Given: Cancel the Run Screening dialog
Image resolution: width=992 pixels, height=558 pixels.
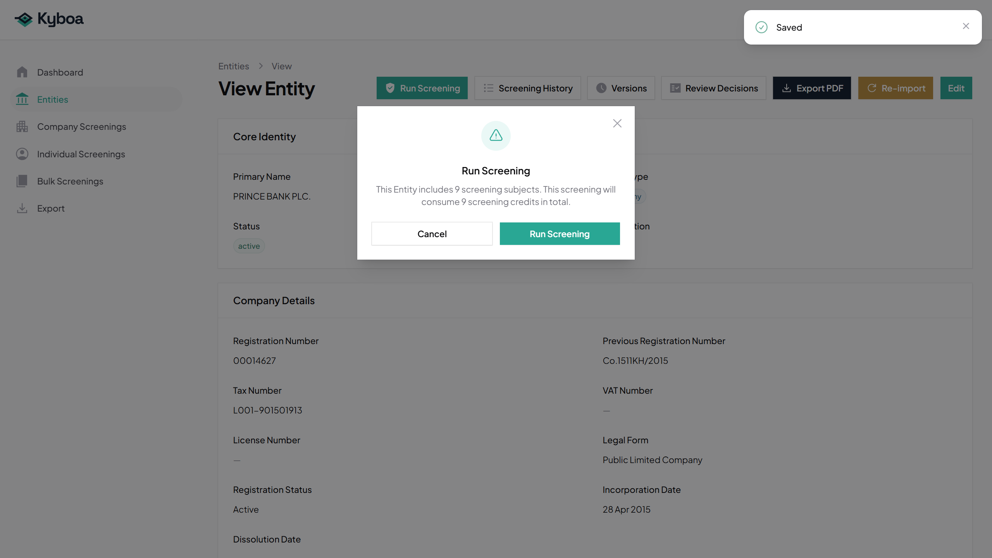Looking at the screenshot, I should pyautogui.click(x=432, y=234).
